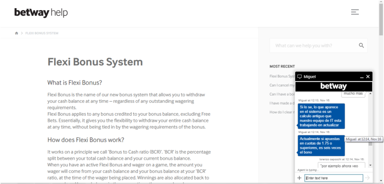Click the 'Flexi Bonus System' page title
Viewport: 384px width, 184px height.
coord(95,62)
